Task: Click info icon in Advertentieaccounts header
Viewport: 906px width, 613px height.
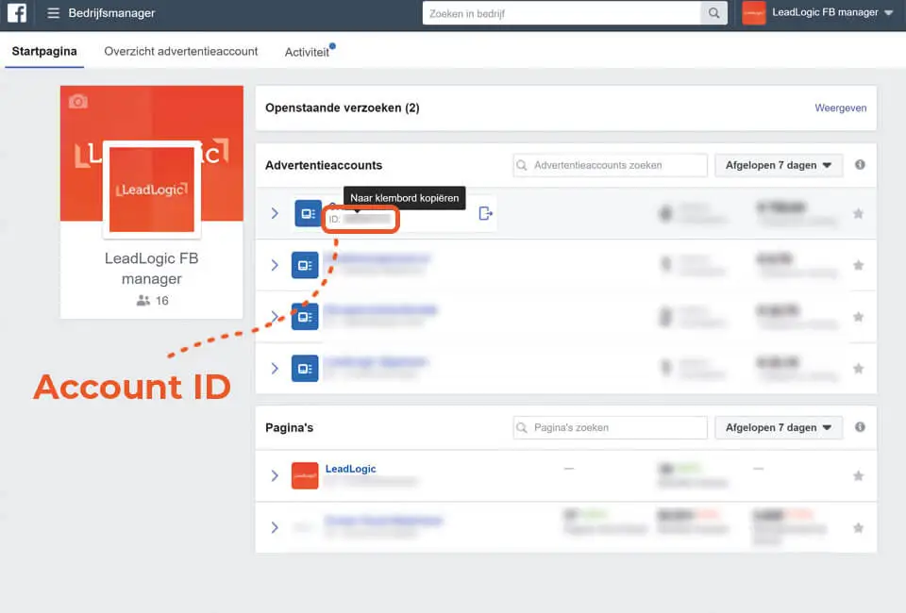Action: (860, 165)
